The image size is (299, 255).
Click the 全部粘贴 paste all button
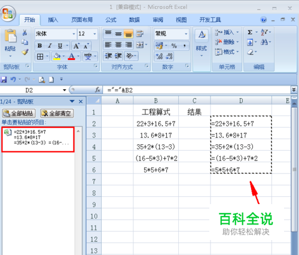pos(19,113)
